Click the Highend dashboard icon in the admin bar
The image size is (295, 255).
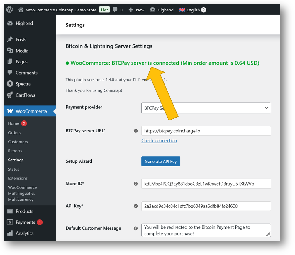tap(152, 10)
